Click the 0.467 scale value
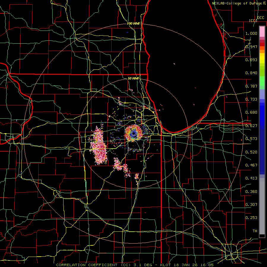Screen dimensions: 267x267 click(251, 165)
